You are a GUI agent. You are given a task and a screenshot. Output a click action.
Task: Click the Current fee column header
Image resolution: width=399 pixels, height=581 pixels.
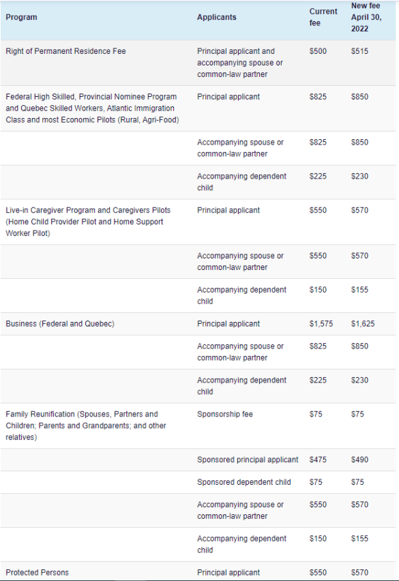pos(323,17)
